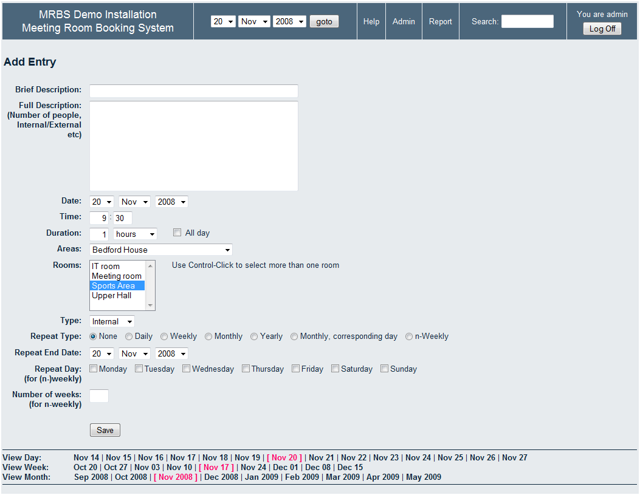
Task: Open the Areas dropdown showing Bedford House
Action: (x=160, y=250)
